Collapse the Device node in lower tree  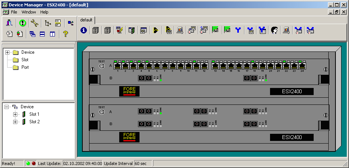(x=8, y=107)
